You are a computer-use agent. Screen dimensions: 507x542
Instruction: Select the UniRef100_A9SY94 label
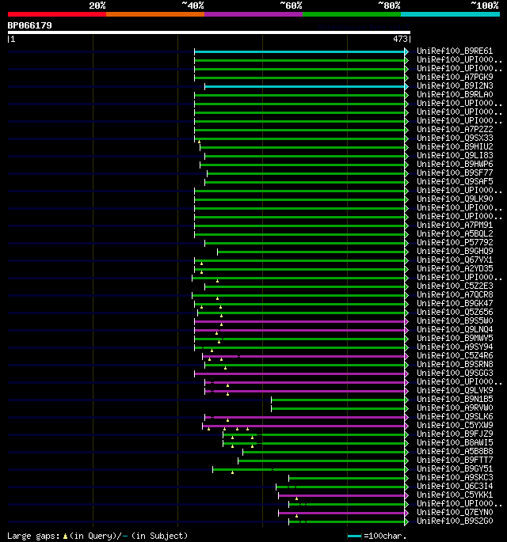click(455, 347)
